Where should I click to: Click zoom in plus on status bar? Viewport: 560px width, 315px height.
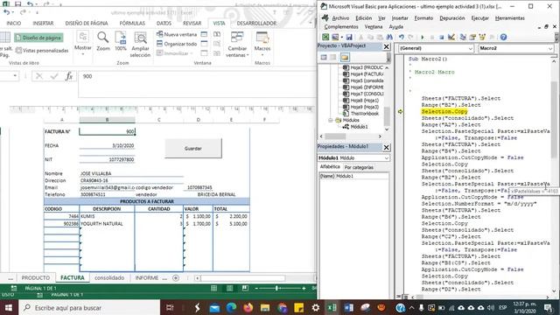click(x=304, y=288)
